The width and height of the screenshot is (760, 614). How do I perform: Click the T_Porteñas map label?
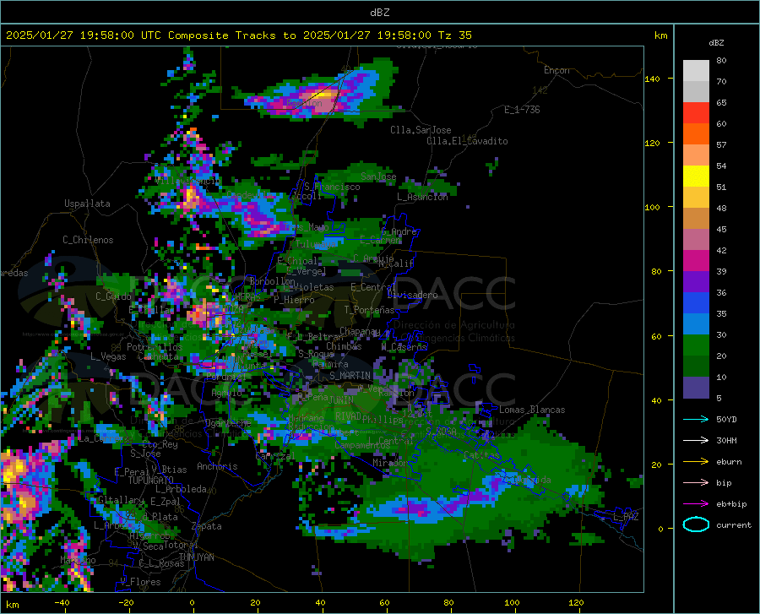click(369, 310)
